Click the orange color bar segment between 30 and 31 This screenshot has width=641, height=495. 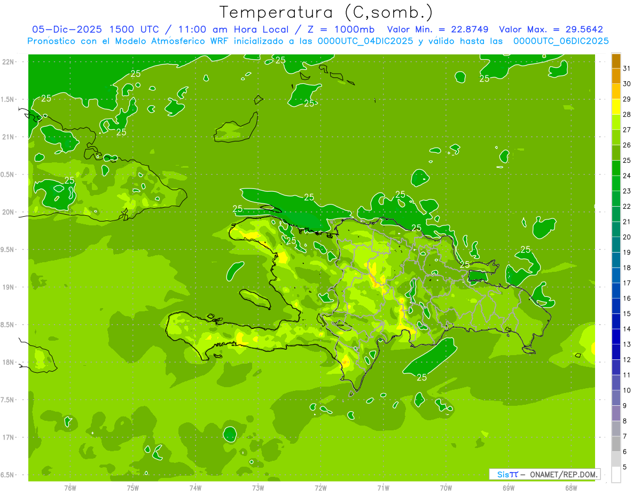click(x=616, y=76)
